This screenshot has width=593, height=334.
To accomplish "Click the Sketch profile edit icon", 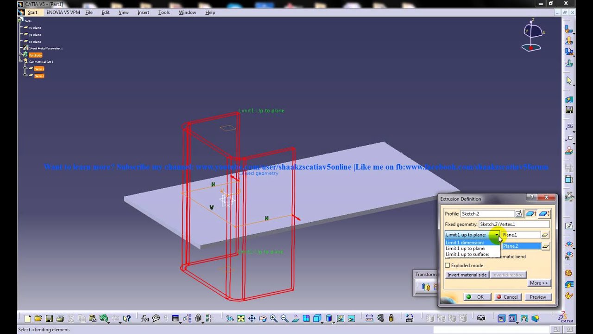I will coord(519,213).
